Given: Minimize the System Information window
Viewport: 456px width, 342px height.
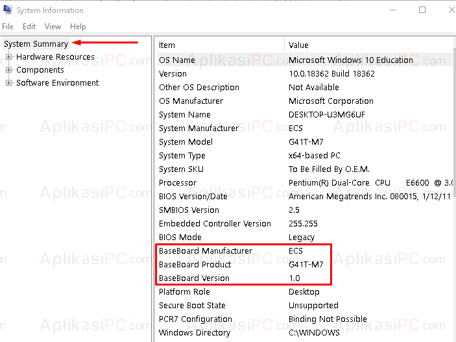Looking at the screenshot, I should tap(393, 10).
